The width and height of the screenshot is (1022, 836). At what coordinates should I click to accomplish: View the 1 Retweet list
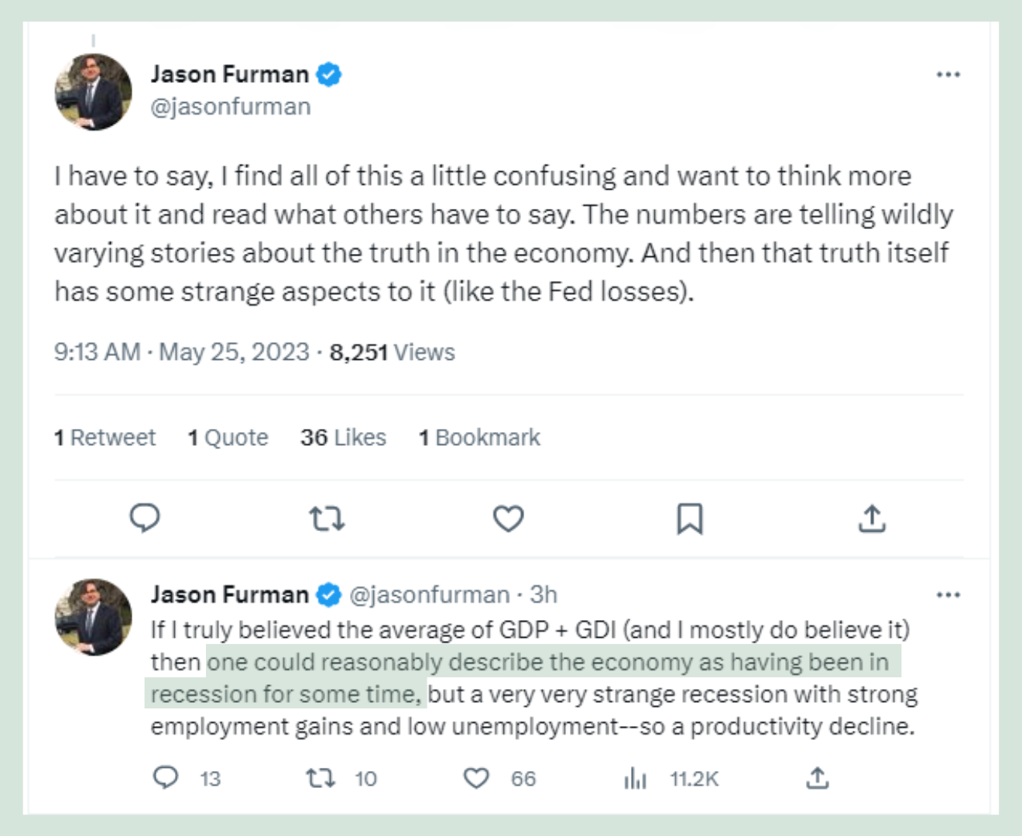pyautogui.click(x=105, y=437)
